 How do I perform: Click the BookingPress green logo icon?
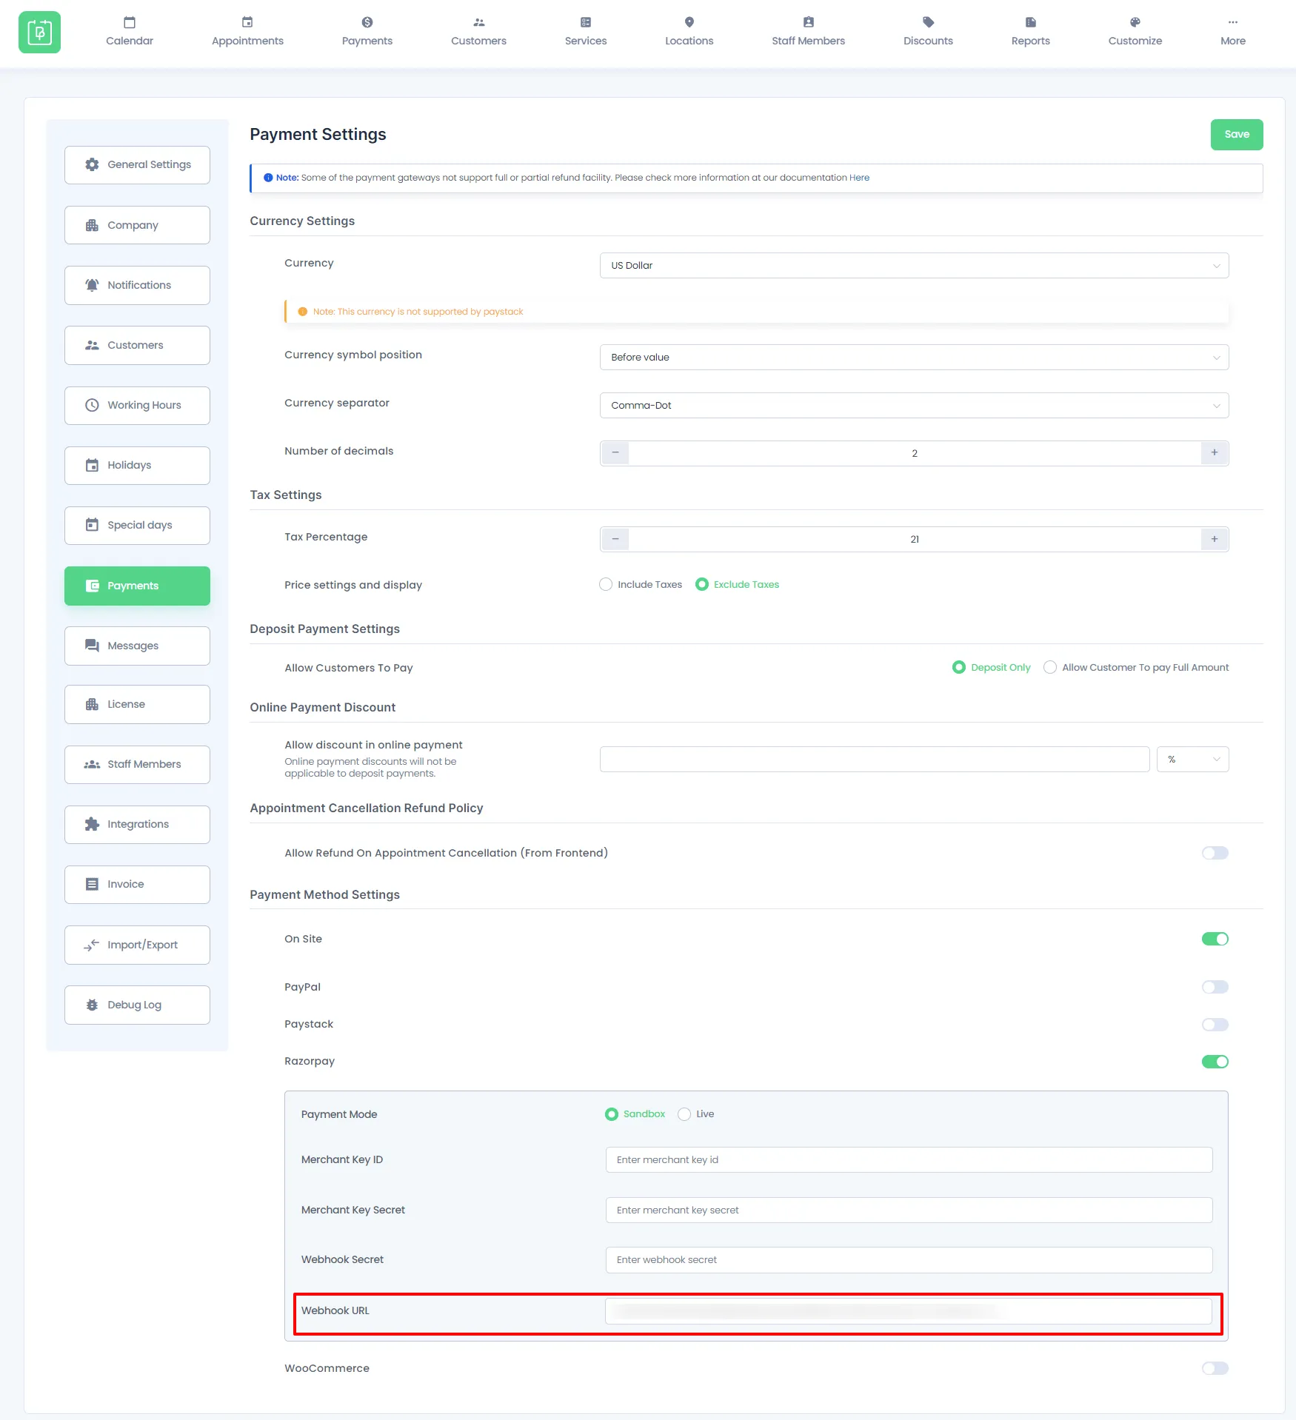click(x=39, y=33)
